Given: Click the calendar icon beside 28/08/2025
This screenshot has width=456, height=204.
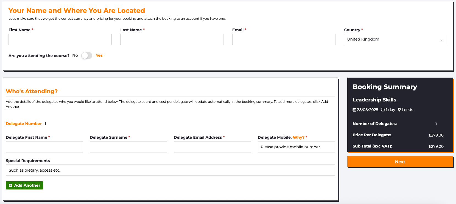Looking at the screenshot, I should pos(354,110).
